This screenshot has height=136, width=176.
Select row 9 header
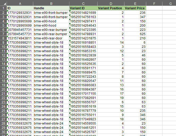(x=3, y=43)
